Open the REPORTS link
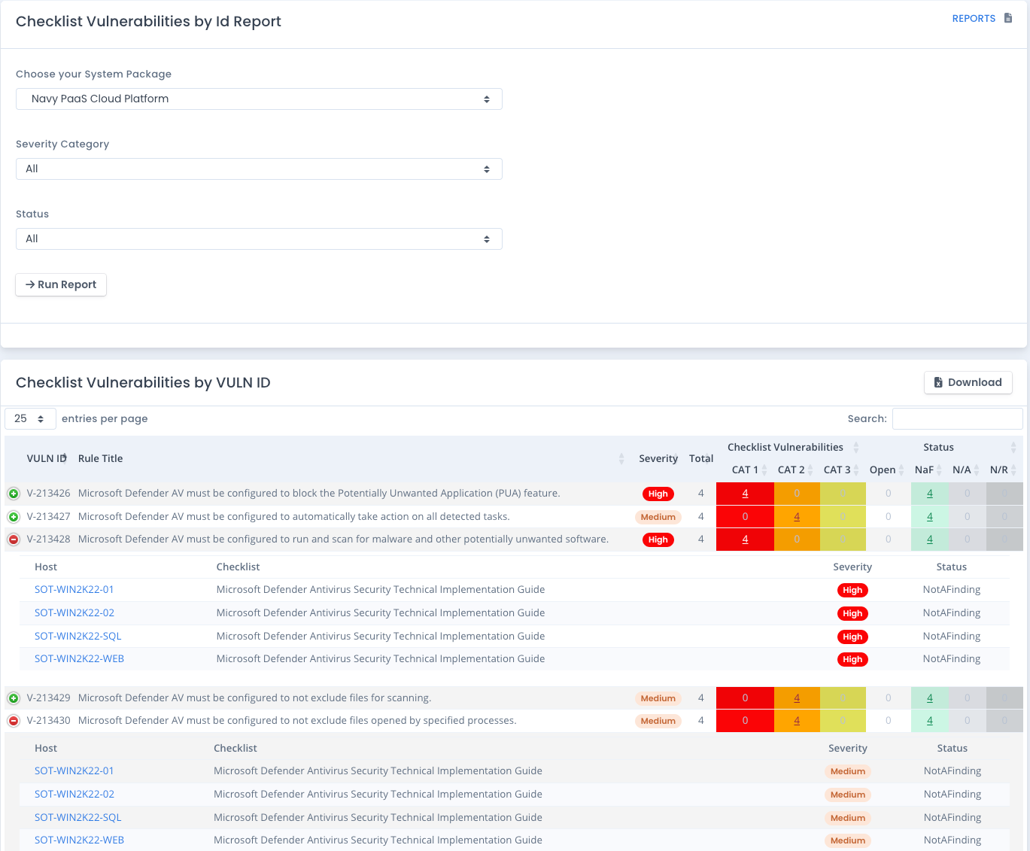Screen dimensions: 1030x851 pos(974,18)
